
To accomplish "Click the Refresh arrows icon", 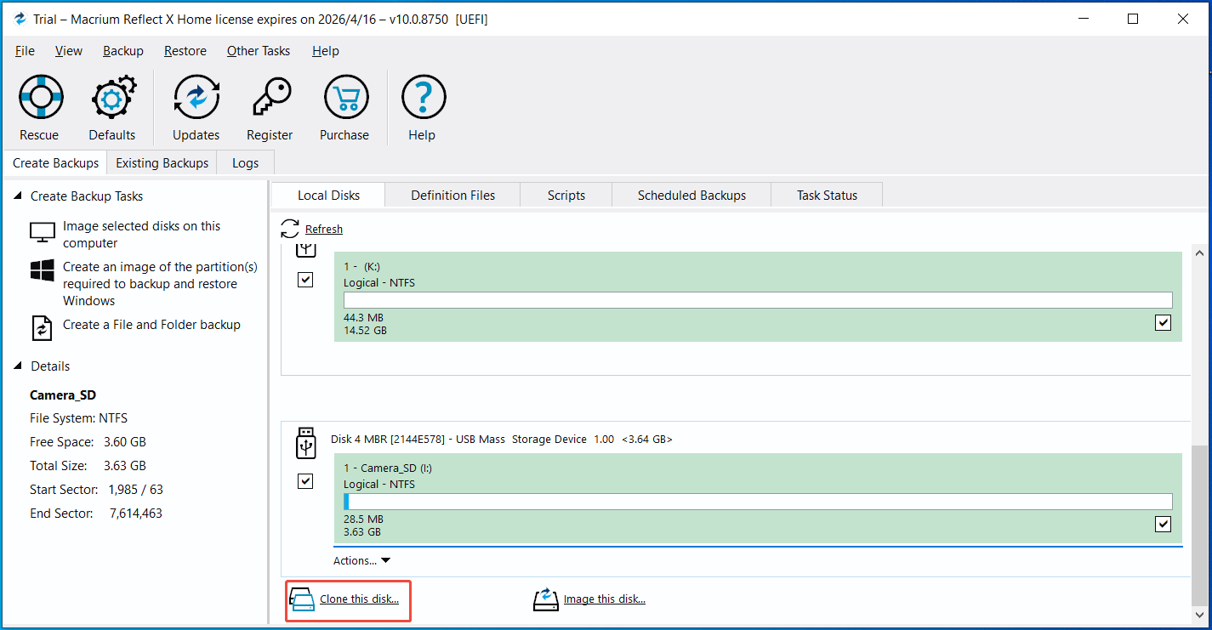I will click(x=290, y=229).
